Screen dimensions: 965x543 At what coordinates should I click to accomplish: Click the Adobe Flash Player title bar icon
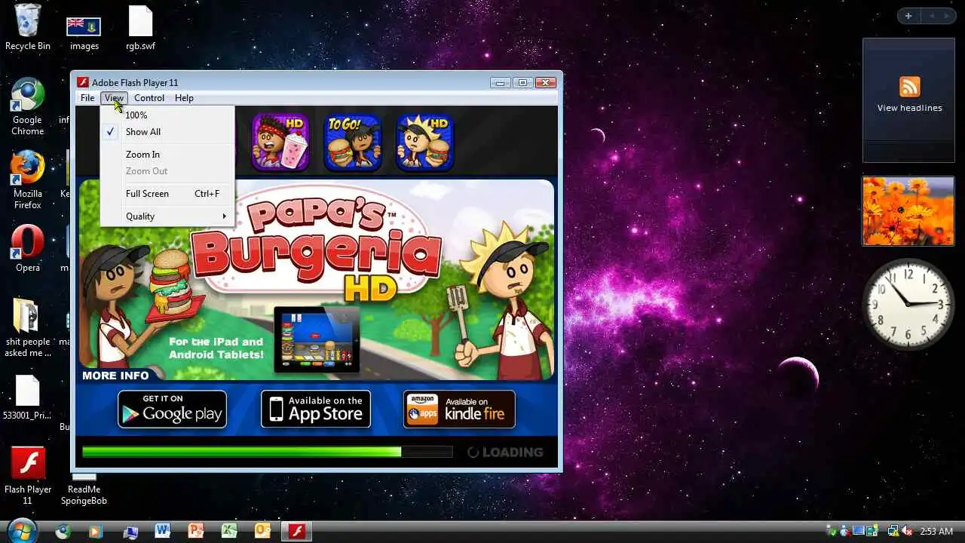tap(83, 82)
